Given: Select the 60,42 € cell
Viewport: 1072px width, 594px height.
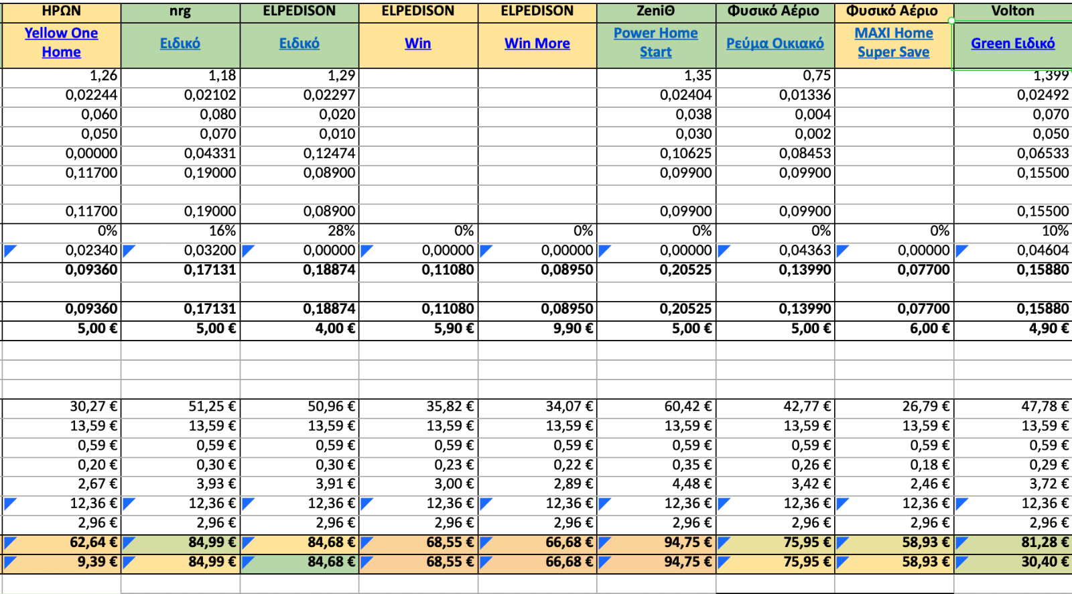Looking at the screenshot, I should [656, 408].
